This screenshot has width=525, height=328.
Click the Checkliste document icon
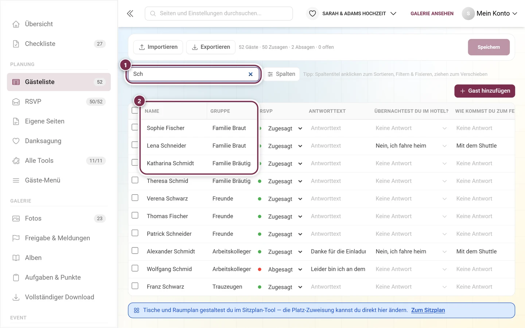(x=16, y=44)
